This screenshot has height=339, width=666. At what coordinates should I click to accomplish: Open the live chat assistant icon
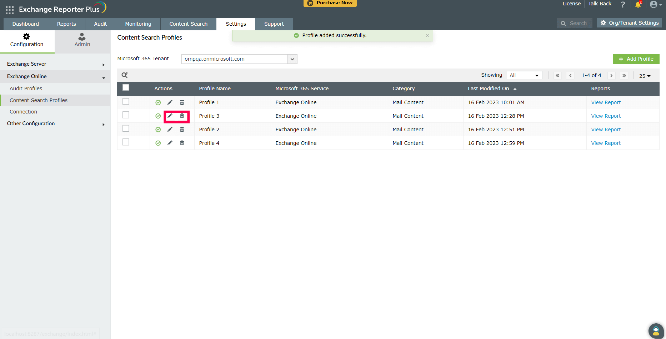(x=656, y=331)
